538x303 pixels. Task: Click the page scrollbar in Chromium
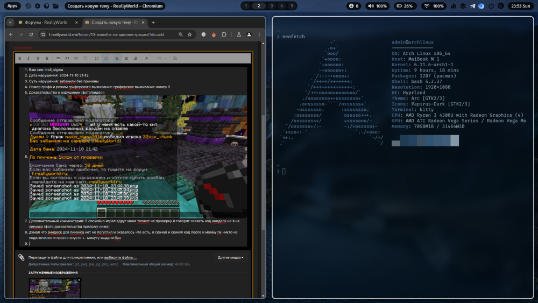pos(263,172)
